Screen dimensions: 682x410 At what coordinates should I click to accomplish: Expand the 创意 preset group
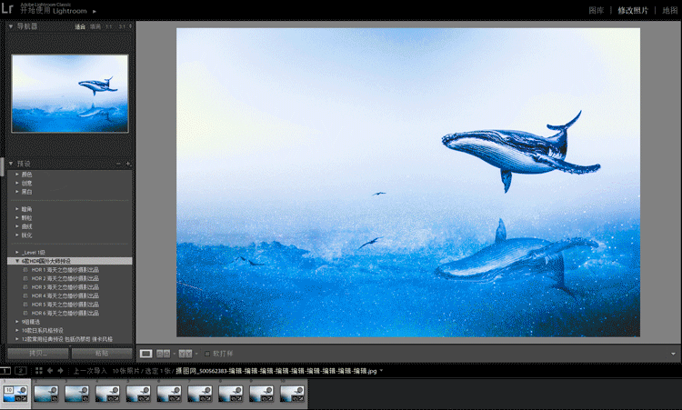[17, 183]
